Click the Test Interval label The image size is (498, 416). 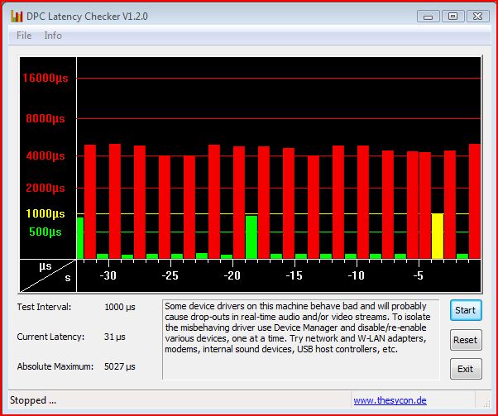tap(44, 307)
